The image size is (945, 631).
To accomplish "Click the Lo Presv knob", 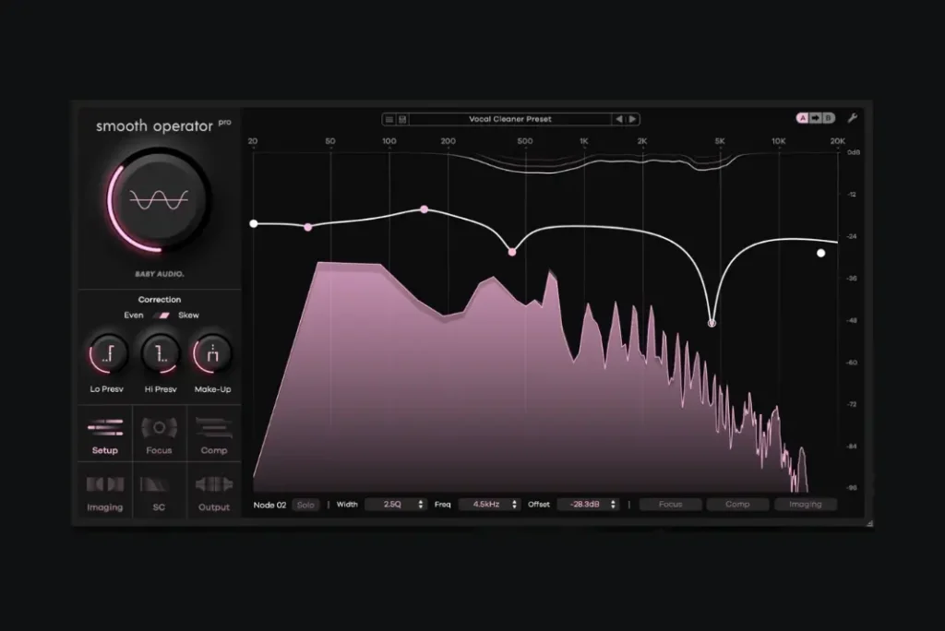I will click(x=107, y=354).
